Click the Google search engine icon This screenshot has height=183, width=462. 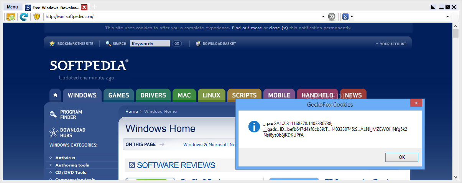click(x=345, y=16)
